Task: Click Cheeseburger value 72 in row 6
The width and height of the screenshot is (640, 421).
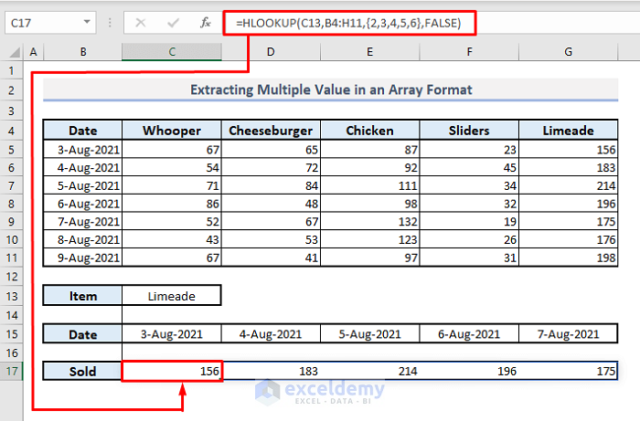Action: click(271, 167)
